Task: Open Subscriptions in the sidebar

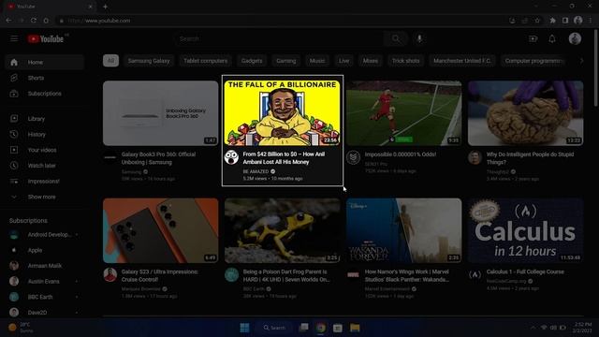Action: coord(45,94)
